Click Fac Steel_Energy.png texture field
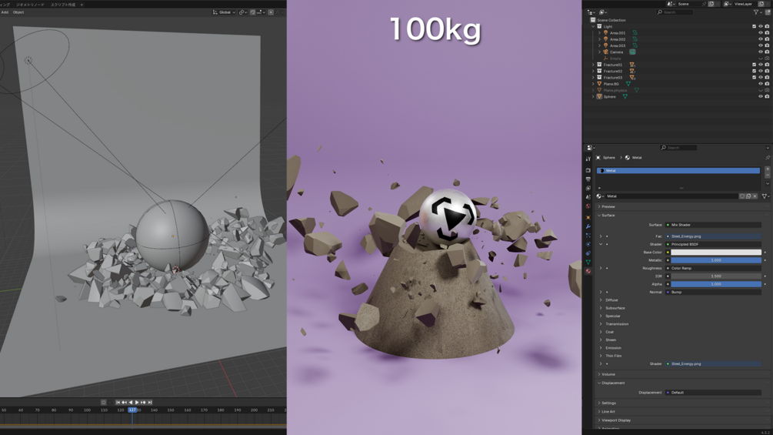 [x=713, y=236]
